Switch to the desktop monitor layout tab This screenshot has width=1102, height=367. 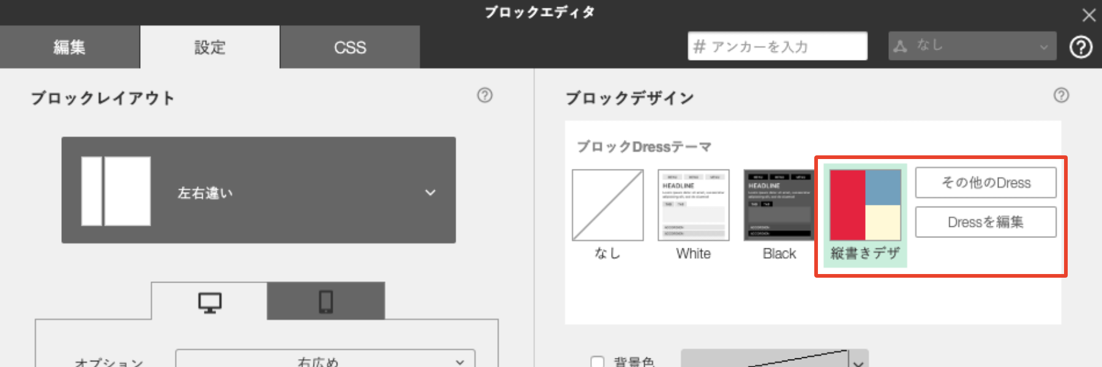click(209, 302)
